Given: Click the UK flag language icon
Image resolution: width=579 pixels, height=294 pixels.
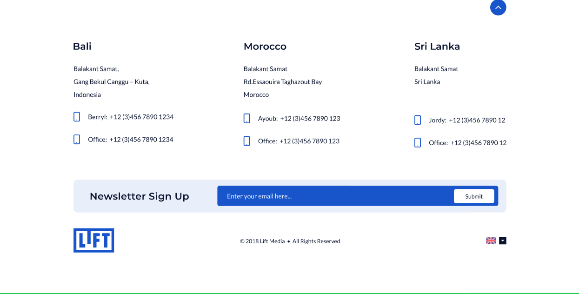Looking at the screenshot, I should [x=491, y=241].
